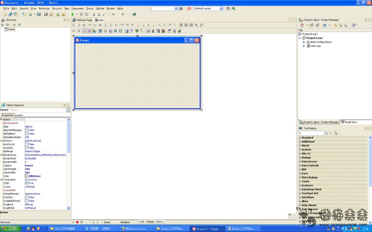
Task: Expand the Constraints property
Action: [x=1, y=179]
